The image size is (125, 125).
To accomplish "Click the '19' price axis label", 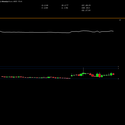I will 120,20.
